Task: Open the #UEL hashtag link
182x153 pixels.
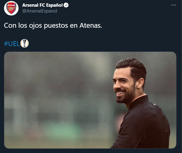Action: [12, 44]
